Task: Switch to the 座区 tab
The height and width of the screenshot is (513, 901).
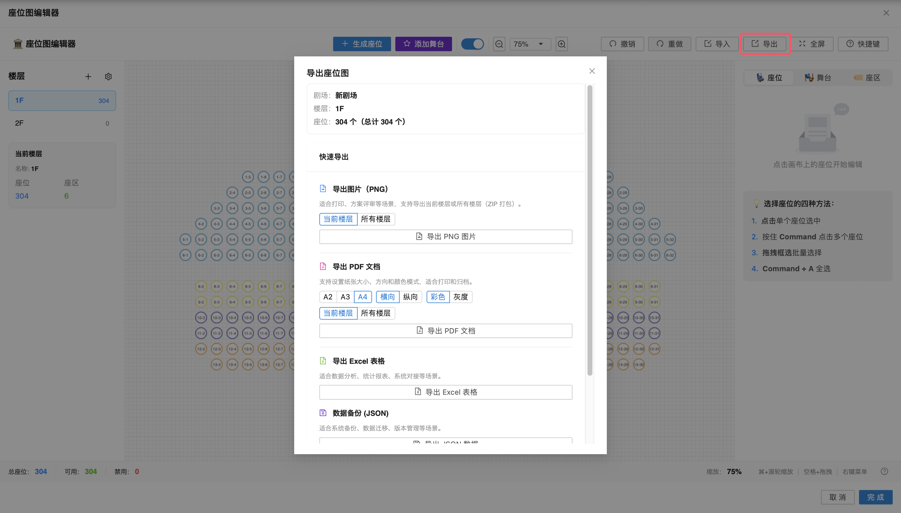Action: click(867, 78)
